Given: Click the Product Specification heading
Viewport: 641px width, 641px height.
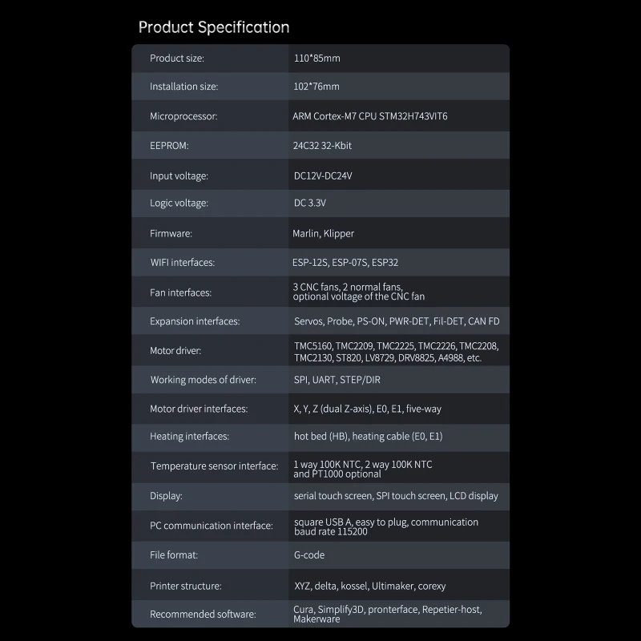Looking at the screenshot, I should [214, 27].
